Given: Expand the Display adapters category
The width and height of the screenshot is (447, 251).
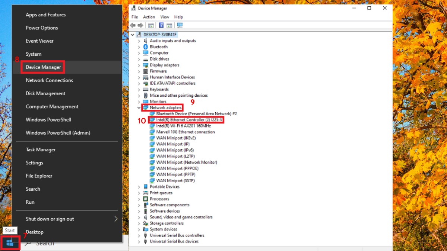Looking at the screenshot, I should 139,65.
